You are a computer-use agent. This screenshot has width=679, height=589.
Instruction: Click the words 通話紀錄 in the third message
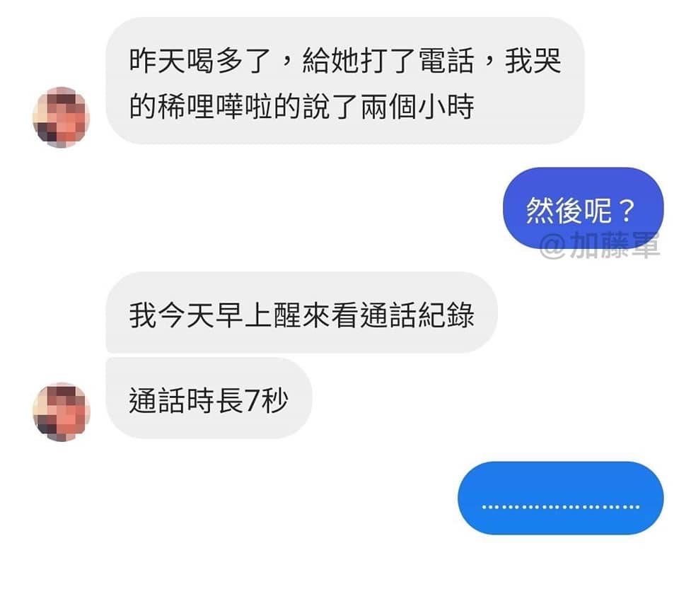[x=417, y=315]
